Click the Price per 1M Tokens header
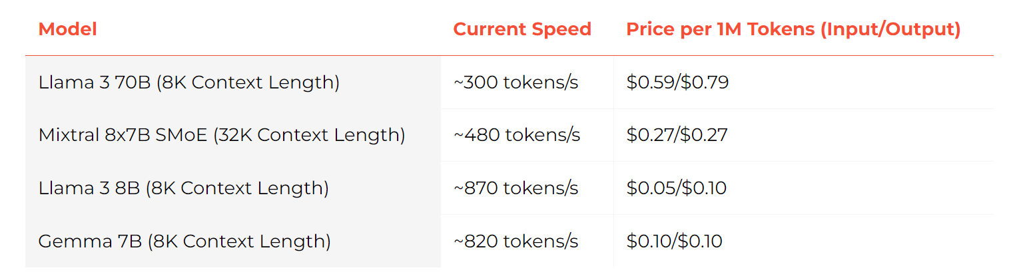Screen dimensions: 1033x280 tap(793, 29)
